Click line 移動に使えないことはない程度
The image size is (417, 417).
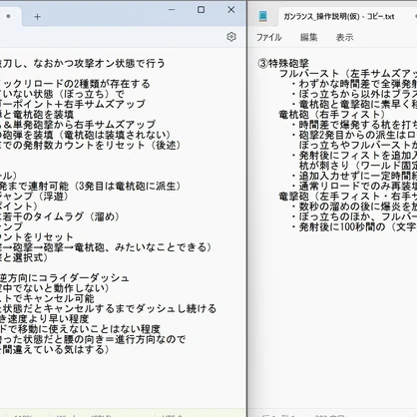point(80,329)
